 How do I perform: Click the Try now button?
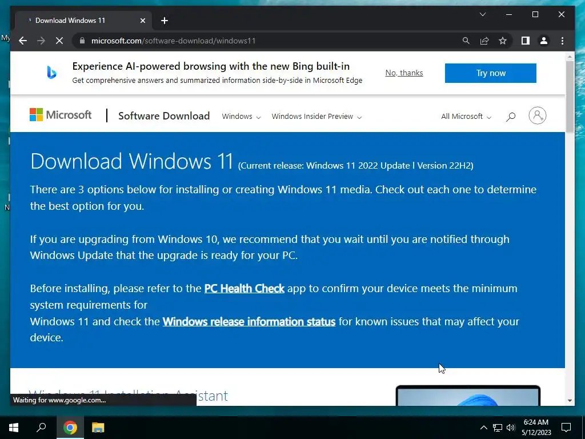(490, 73)
